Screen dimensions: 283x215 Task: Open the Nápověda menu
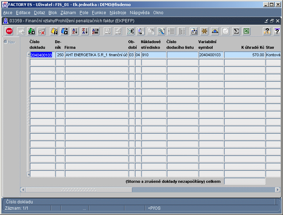(139, 13)
